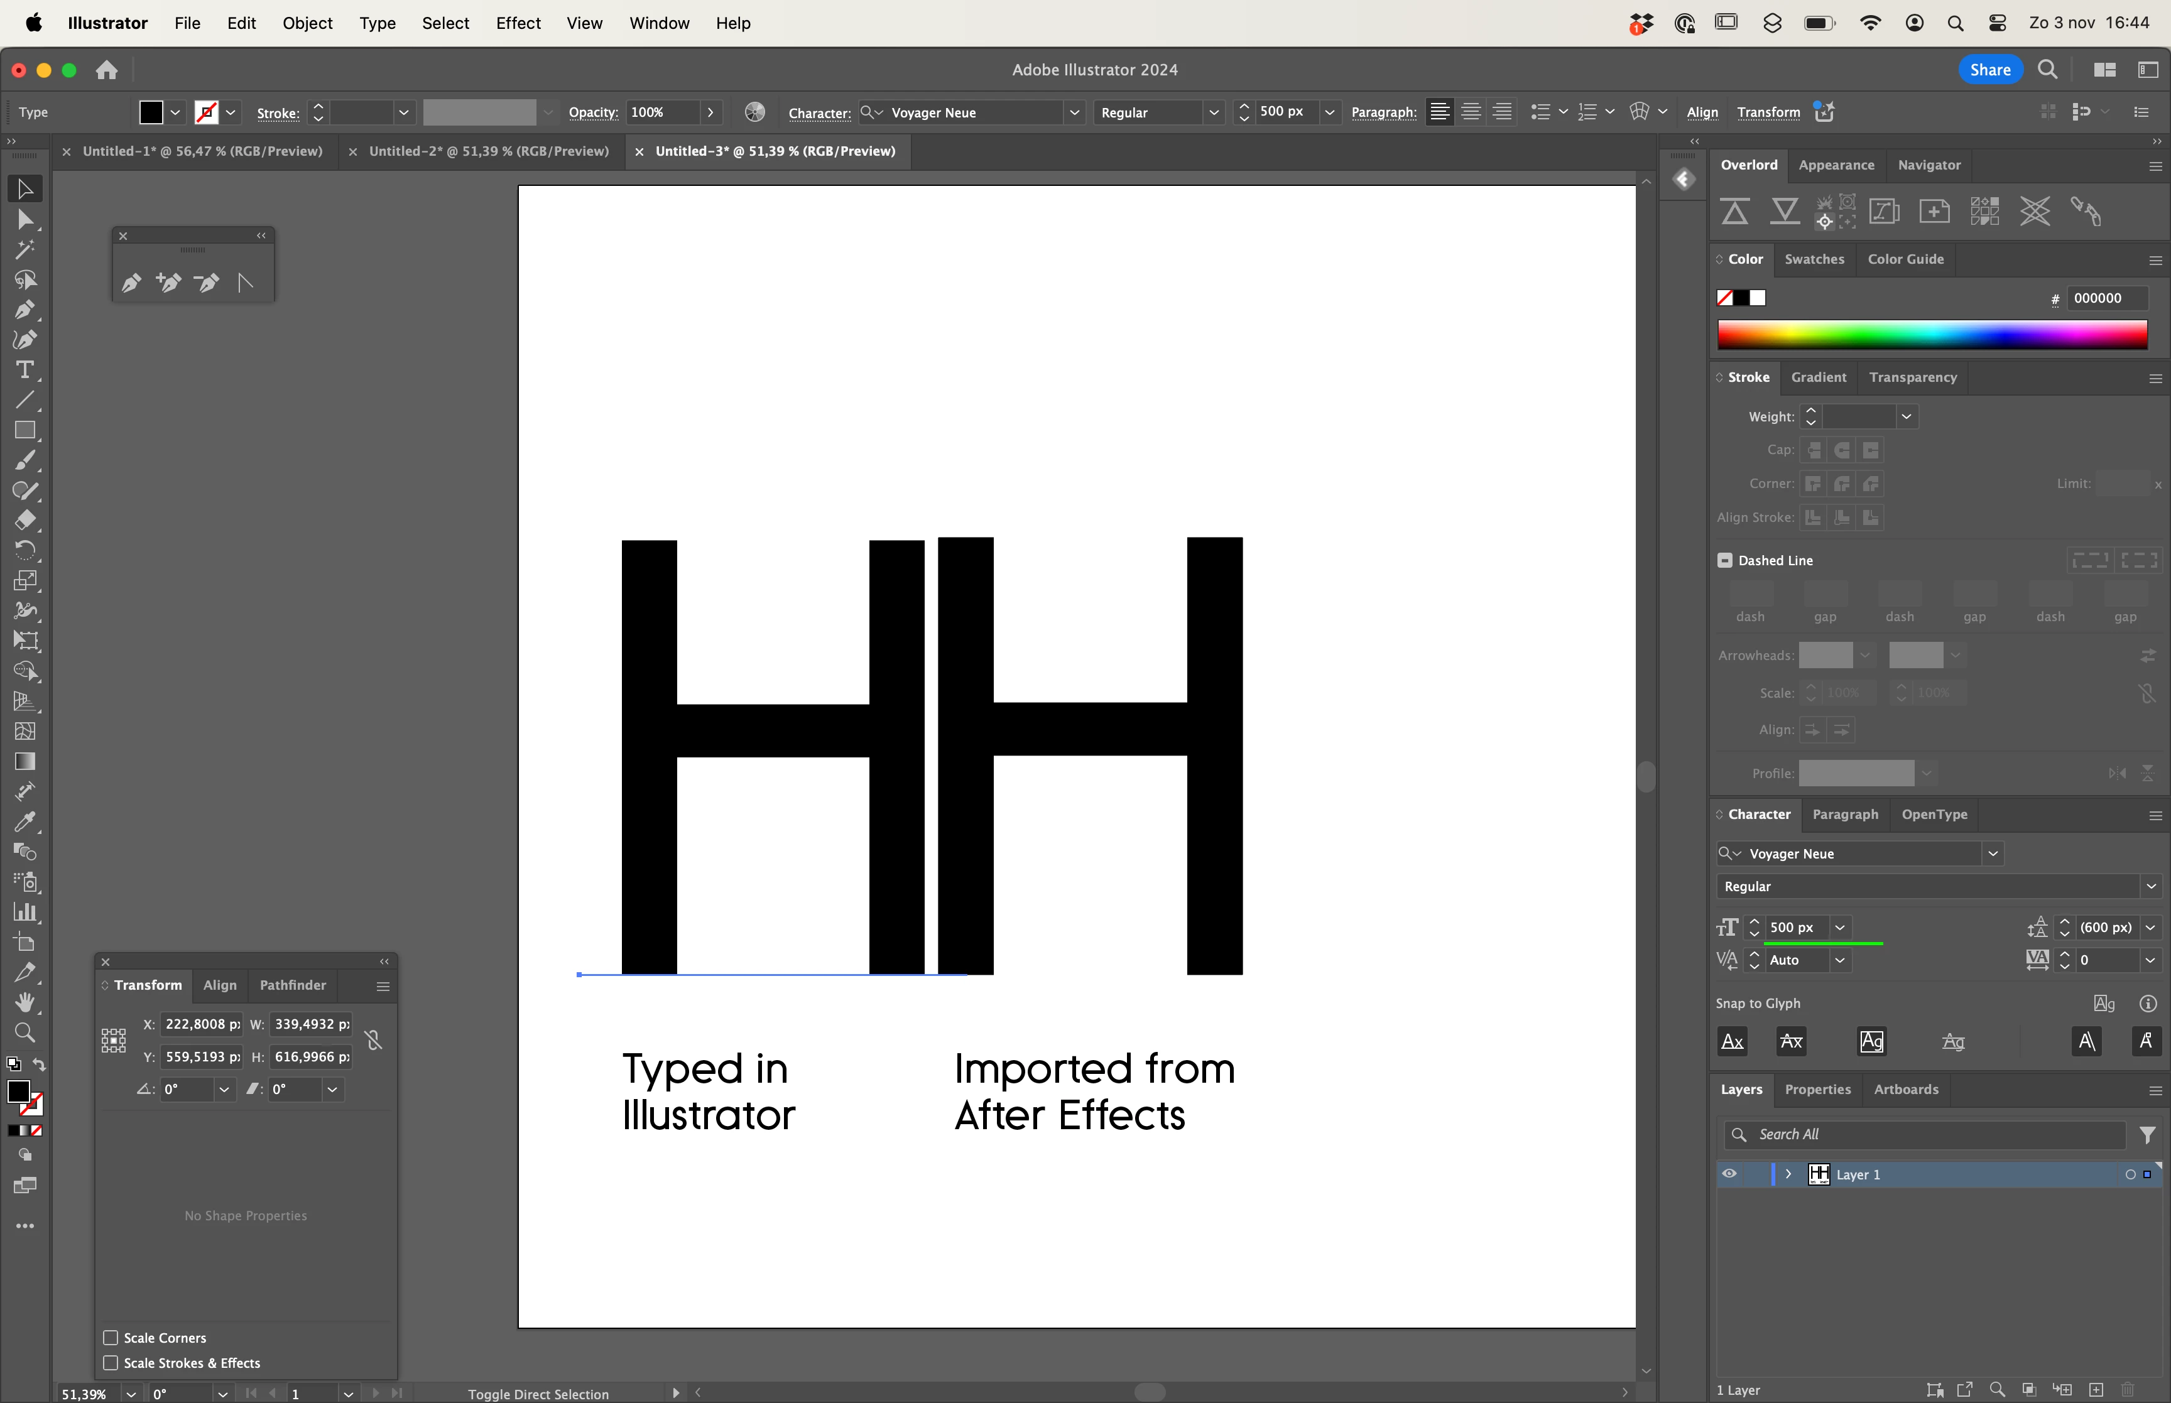Pick the Eyedropper tool
Image resolution: width=2171 pixels, height=1403 pixels.
(x=24, y=821)
